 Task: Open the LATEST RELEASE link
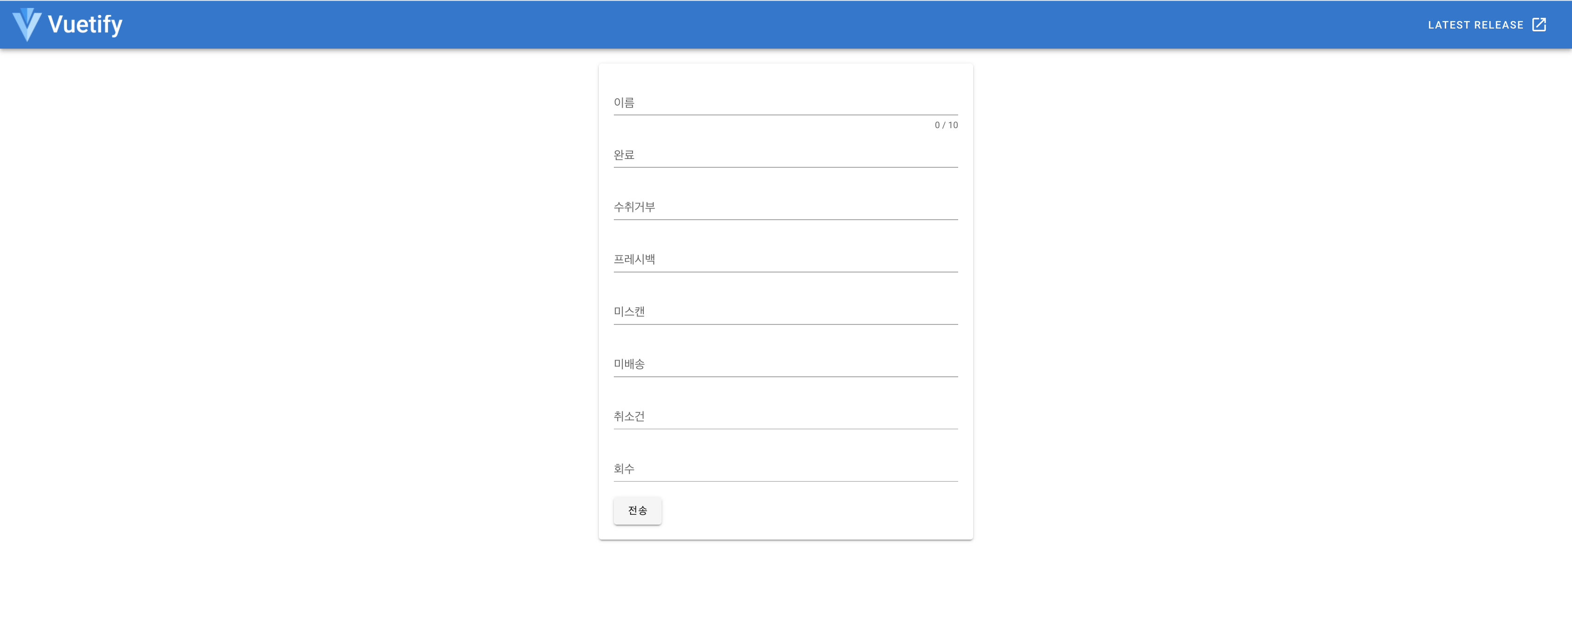point(1475,25)
